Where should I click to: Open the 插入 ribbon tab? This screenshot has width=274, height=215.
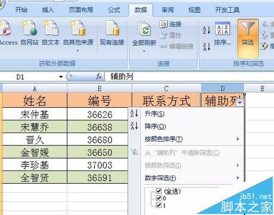point(48,10)
